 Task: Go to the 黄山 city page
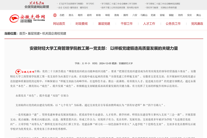click(198, 15)
